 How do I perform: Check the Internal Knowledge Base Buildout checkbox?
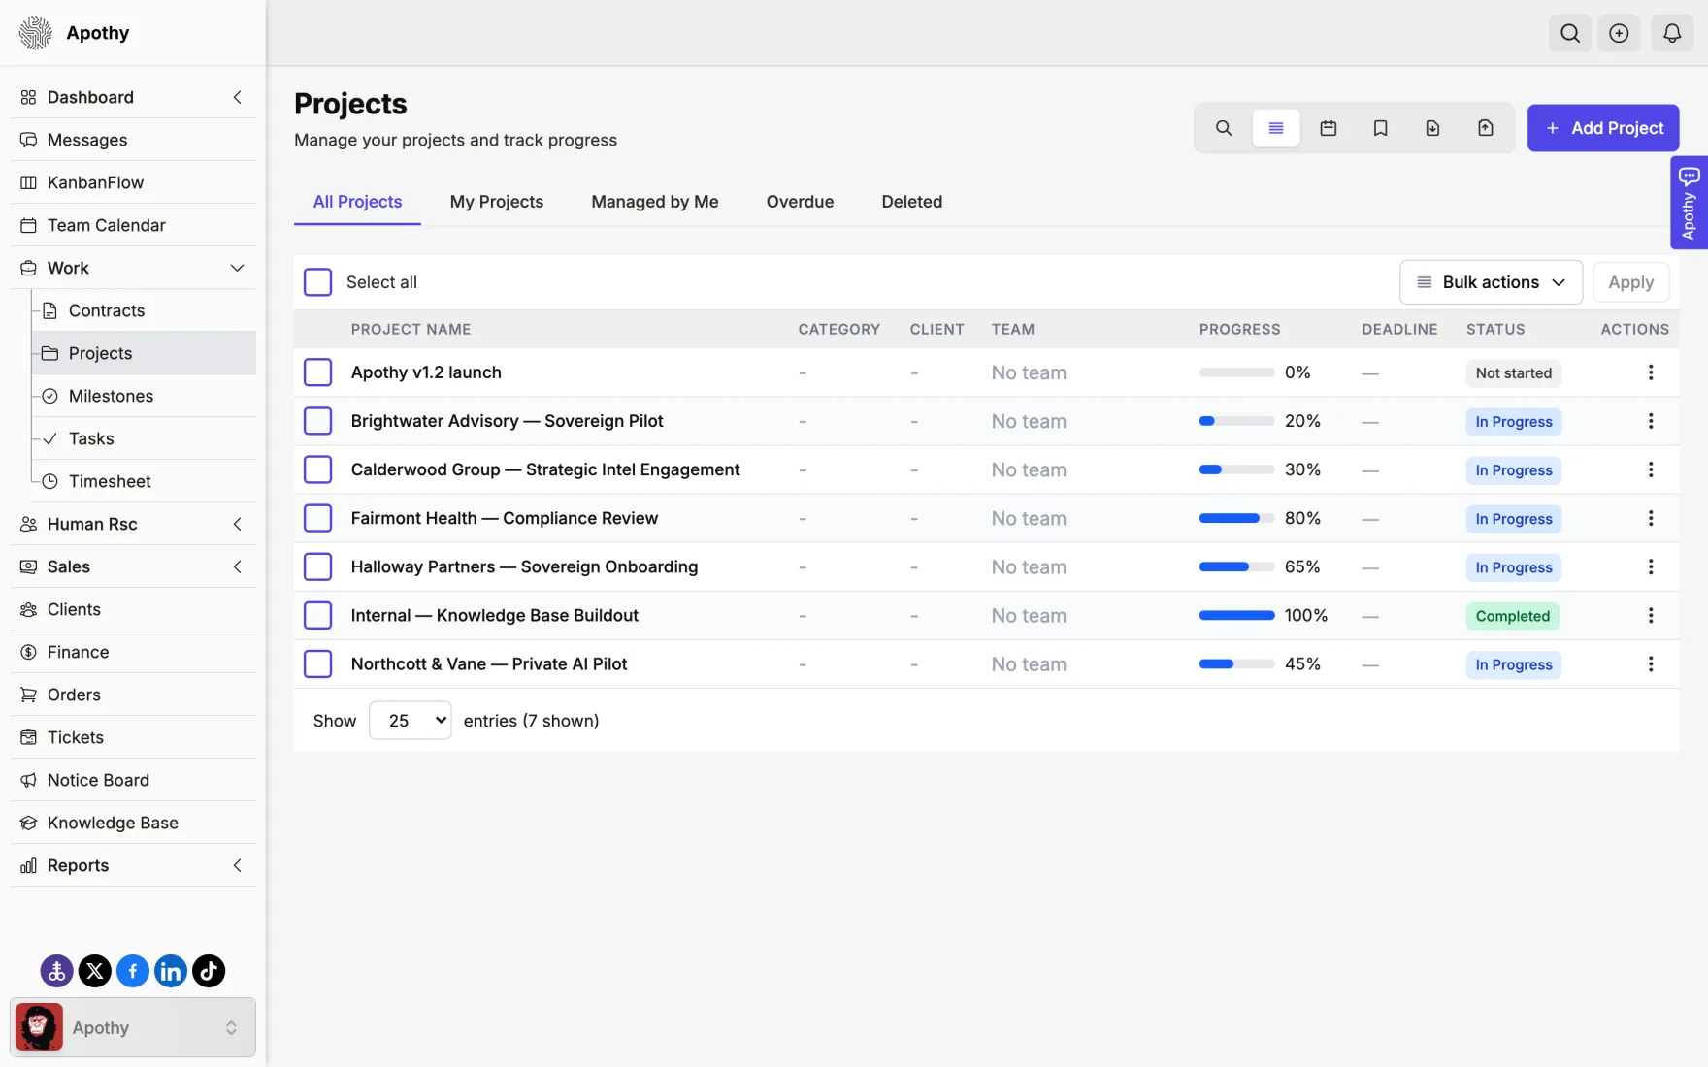tap(317, 615)
